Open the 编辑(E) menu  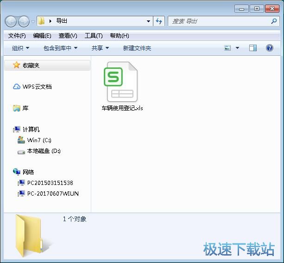tap(42, 36)
